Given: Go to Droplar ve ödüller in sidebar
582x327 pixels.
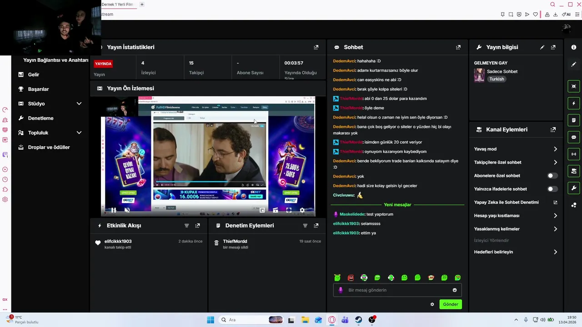Looking at the screenshot, I should pos(50,147).
